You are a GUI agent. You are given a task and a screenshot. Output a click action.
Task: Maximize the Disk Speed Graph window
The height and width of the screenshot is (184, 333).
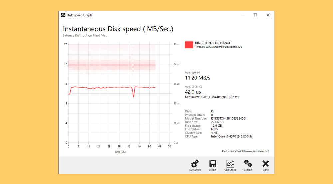coord(255,15)
